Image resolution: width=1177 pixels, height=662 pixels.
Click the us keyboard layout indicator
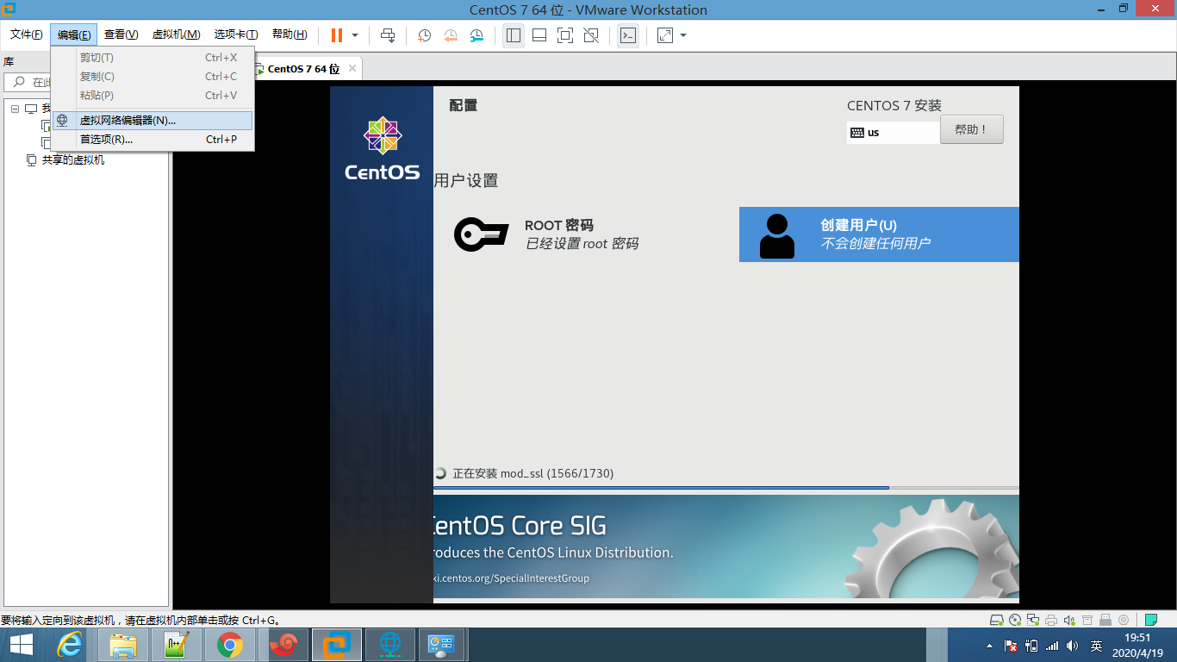(x=894, y=133)
